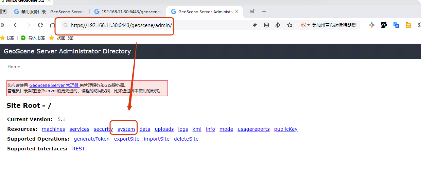Open the data resource link
Image resolution: width=421 pixels, height=171 pixels.
[145, 129]
